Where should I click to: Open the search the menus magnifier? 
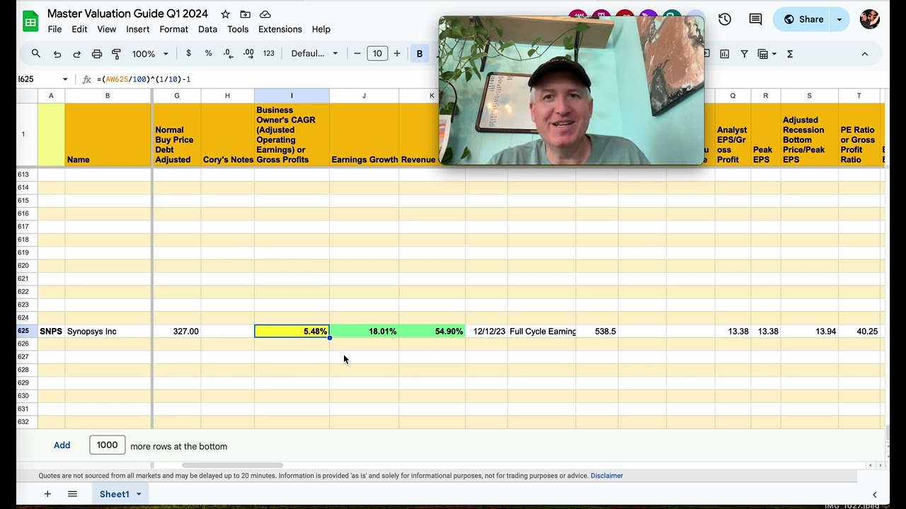(36, 54)
